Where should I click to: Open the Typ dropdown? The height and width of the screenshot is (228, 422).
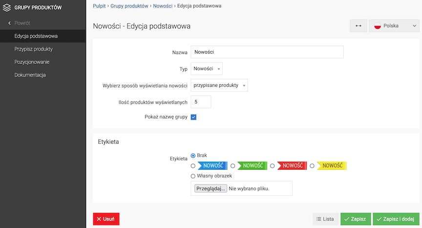[207, 69]
